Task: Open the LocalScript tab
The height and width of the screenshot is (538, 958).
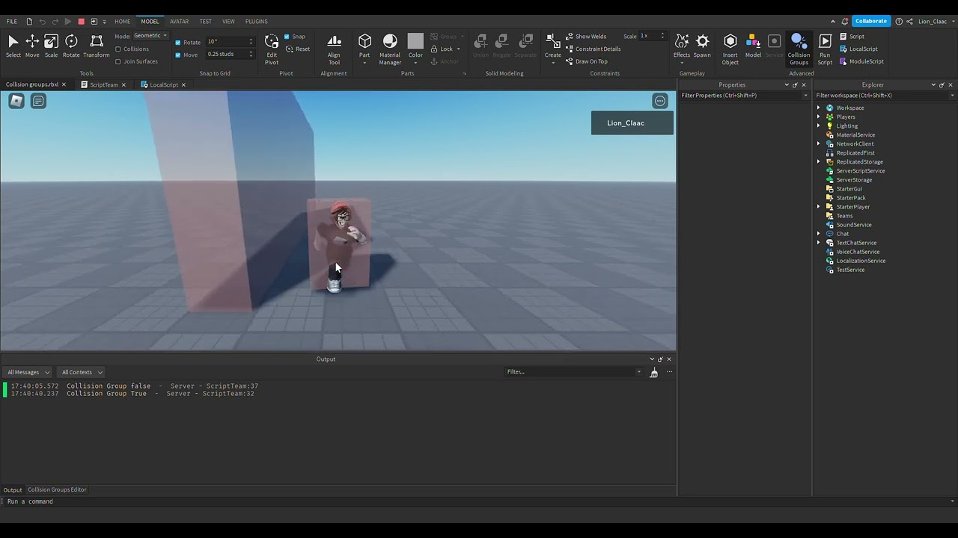Action: [x=162, y=84]
